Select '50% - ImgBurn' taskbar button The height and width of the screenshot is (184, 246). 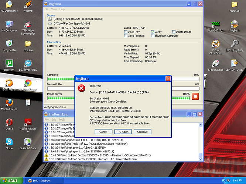pyautogui.click(x=45, y=181)
